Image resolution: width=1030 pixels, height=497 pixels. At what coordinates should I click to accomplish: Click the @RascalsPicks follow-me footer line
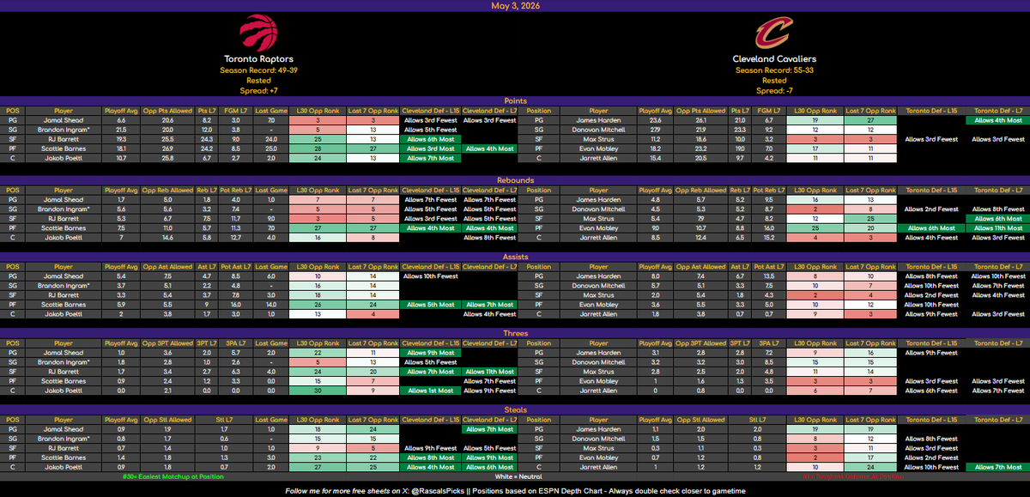tap(515, 490)
